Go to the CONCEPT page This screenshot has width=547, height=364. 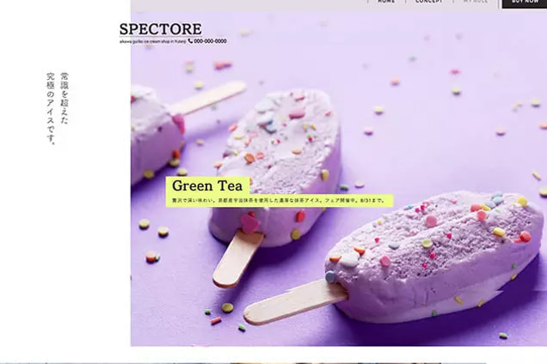tap(429, 2)
